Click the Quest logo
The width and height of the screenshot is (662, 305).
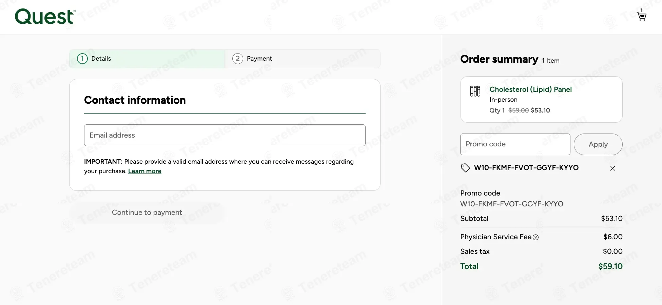click(x=44, y=17)
